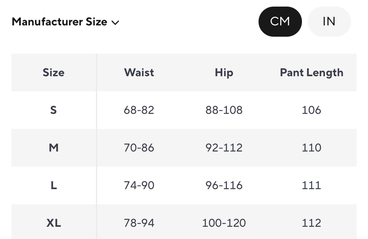Click the 88-108 hip value
Image resolution: width=368 pixels, height=239 pixels.
coord(224,110)
